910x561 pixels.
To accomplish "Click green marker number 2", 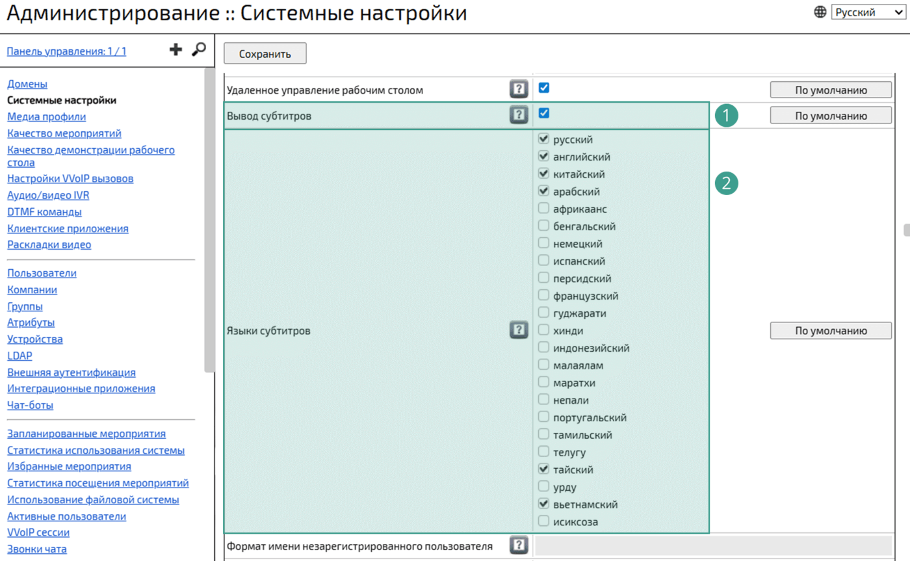I will 726,183.
